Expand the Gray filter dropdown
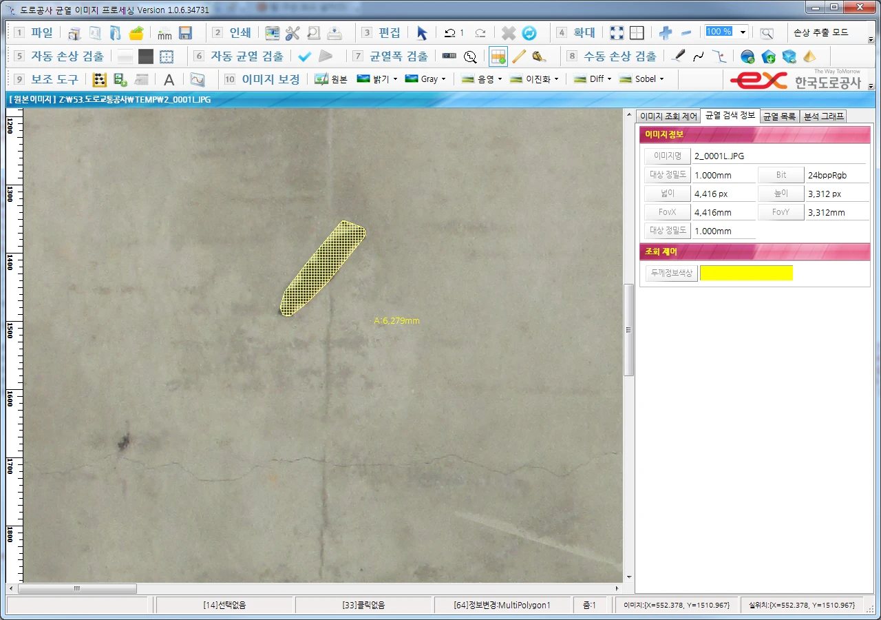Viewport: 881px width, 620px height. tap(444, 79)
